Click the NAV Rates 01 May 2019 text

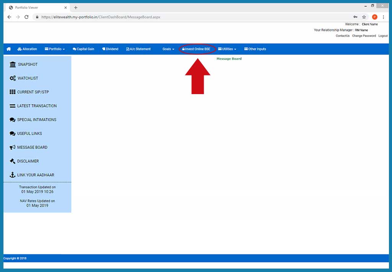[x=37, y=205]
